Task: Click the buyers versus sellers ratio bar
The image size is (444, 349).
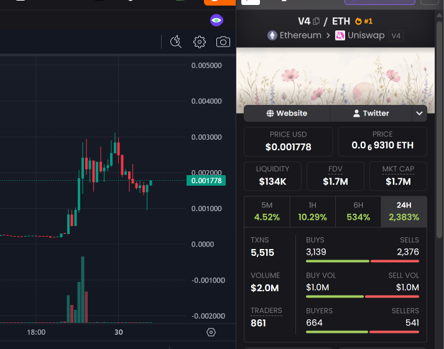Action: 363,332
